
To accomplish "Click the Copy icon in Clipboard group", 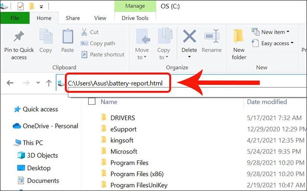I will pyautogui.click(x=46, y=37).
